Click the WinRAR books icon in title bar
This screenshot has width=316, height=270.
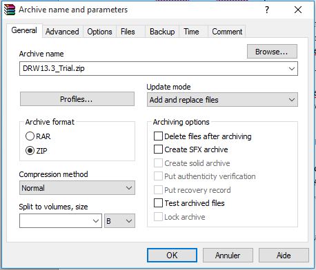[x=10, y=10]
